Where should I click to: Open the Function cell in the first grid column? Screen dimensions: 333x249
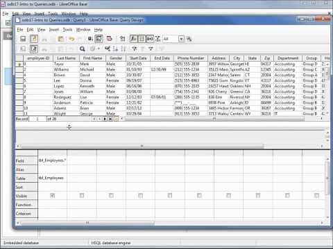point(53,205)
